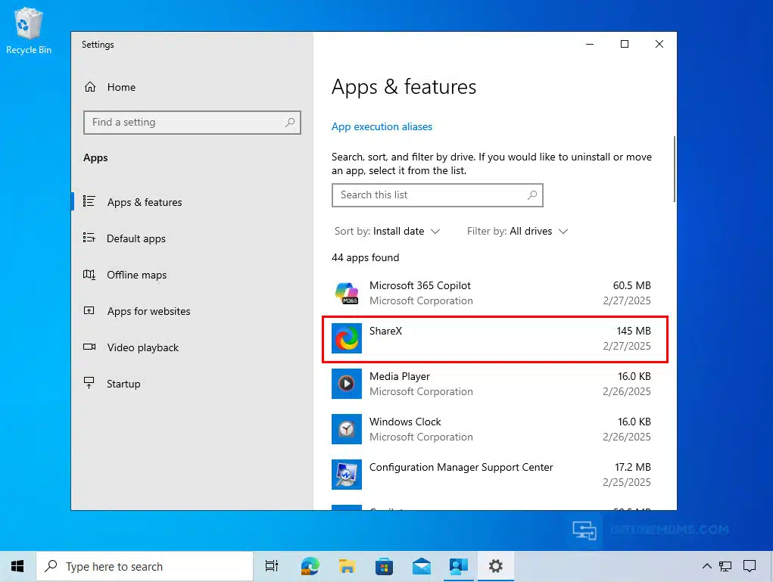Open the App execution aliases link
Image resolution: width=773 pixels, height=582 pixels.
click(382, 126)
